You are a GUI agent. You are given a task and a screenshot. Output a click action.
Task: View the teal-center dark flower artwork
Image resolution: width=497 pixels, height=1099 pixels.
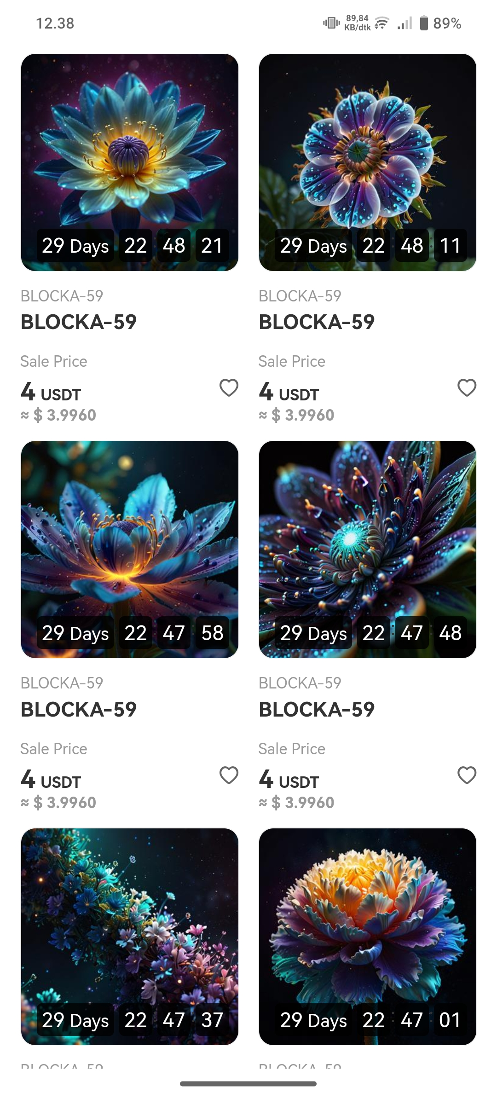(368, 549)
